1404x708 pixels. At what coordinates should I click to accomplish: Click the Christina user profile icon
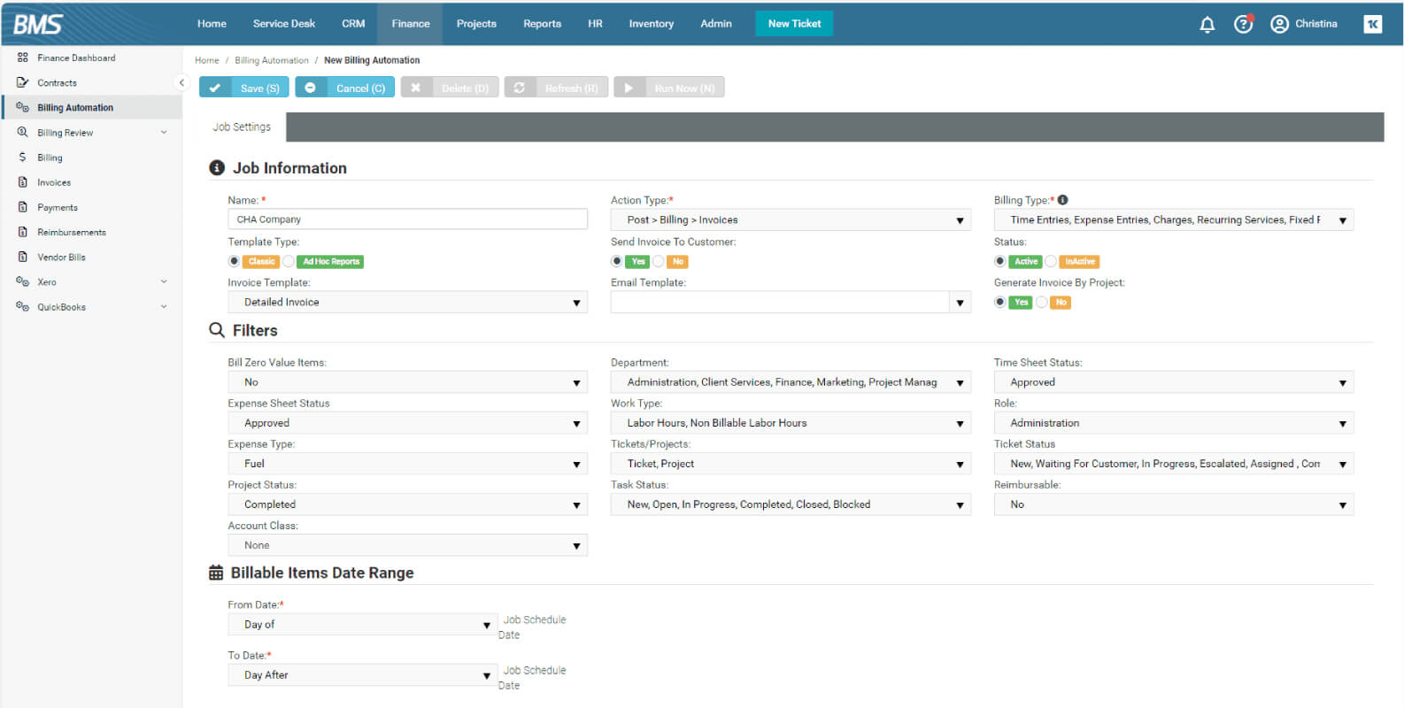point(1279,24)
